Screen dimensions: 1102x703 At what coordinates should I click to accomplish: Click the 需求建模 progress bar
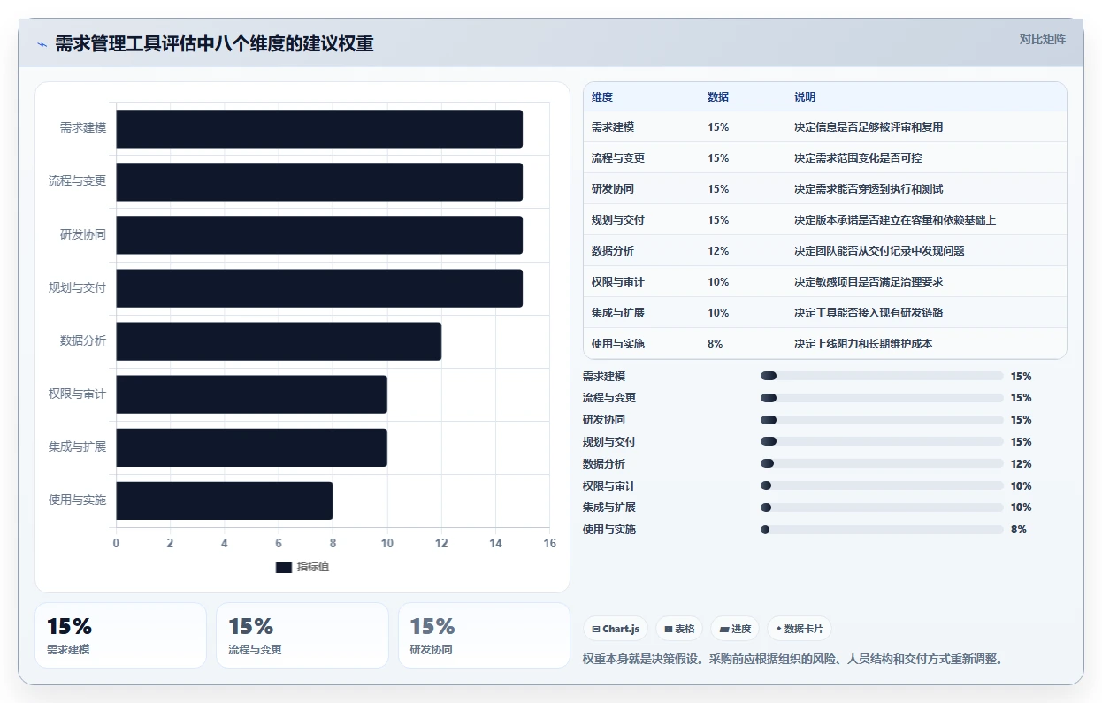click(x=882, y=376)
